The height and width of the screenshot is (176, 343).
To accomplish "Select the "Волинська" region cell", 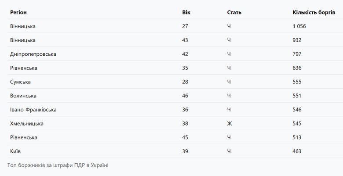I will 23,96.
